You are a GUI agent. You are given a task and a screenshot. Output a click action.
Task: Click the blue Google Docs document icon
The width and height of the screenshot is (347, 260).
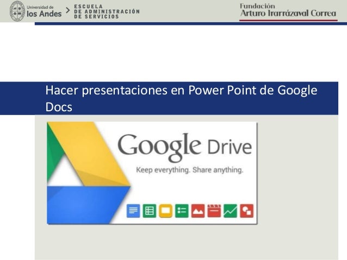coord(133,211)
